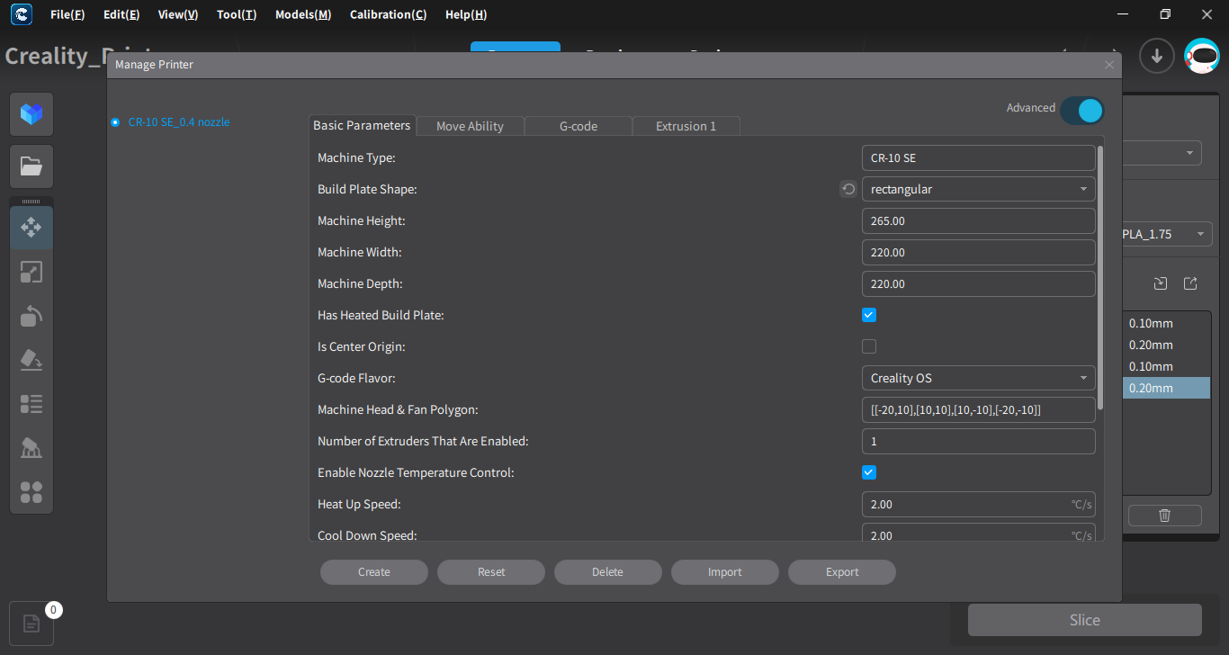Click the import profile icon above the layer list

tap(1161, 283)
